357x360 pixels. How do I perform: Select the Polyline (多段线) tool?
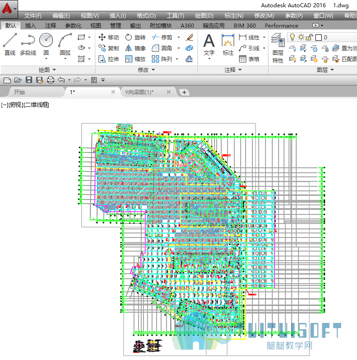point(28,45)
